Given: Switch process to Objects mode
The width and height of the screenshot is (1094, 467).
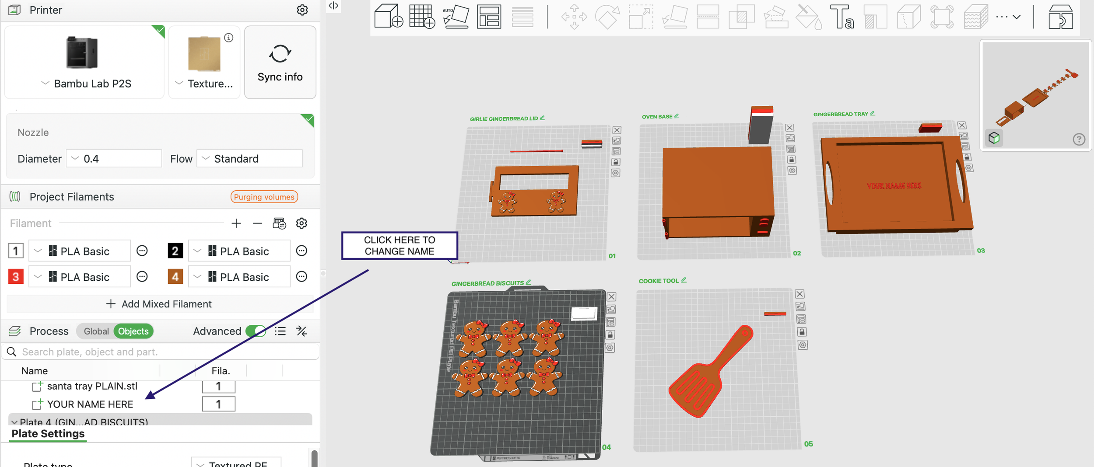Looking at the screenshot, I should click(x=133, y=331).
